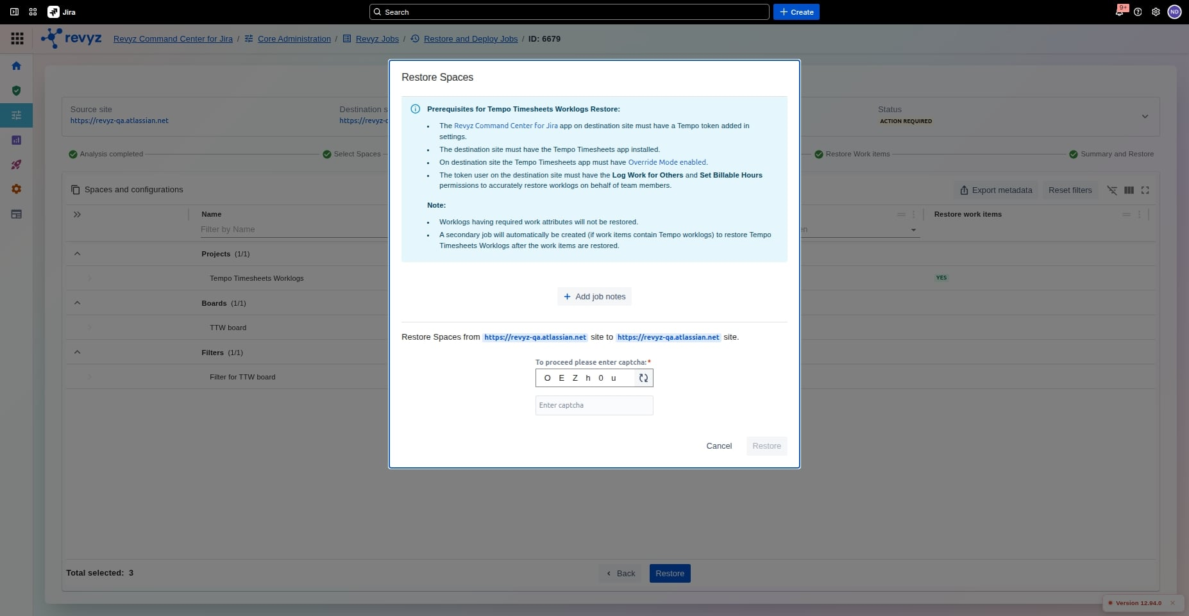Collapse the Filters group
Image resolution: width=1189 pixels, height=616 pixels.
[78, 353]
